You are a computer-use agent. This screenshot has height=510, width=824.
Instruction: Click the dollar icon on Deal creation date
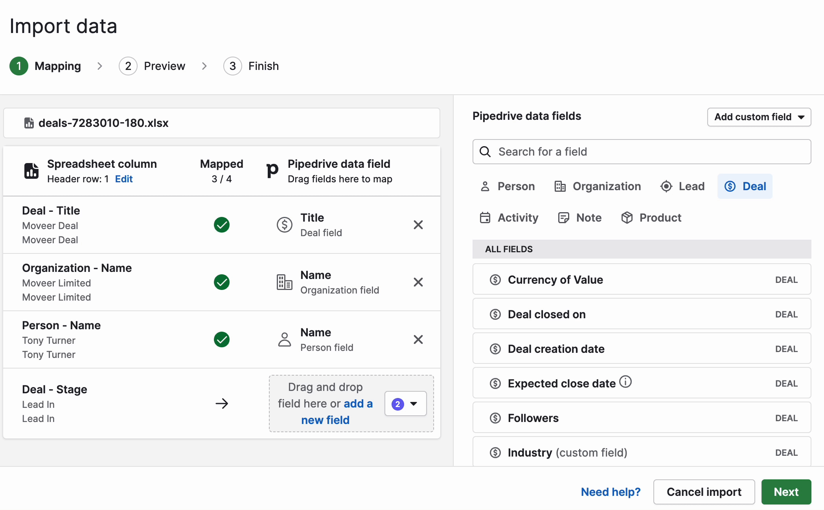(495, 349)
